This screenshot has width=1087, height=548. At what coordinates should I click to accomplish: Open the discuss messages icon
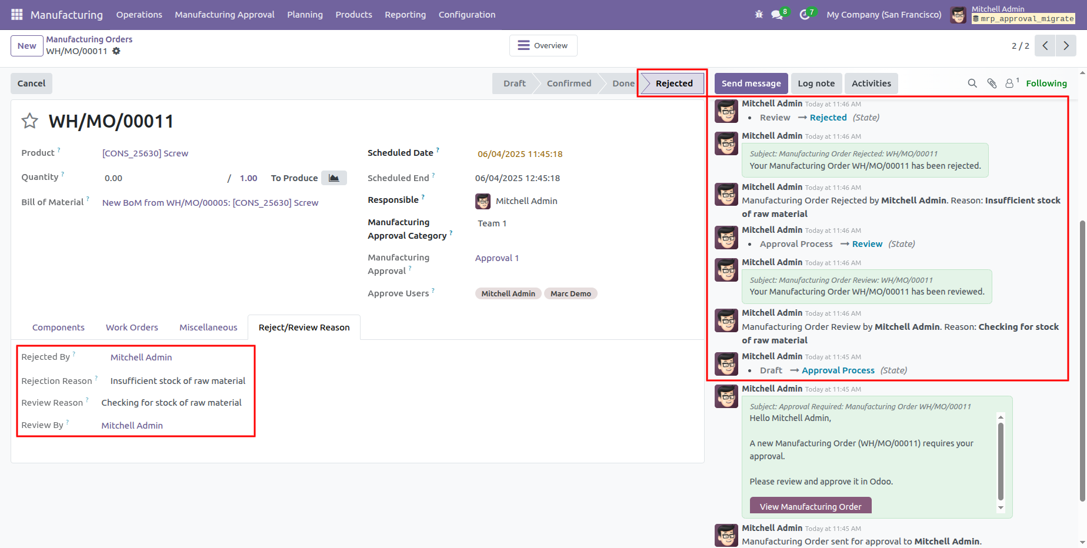(x=777, y=15)
